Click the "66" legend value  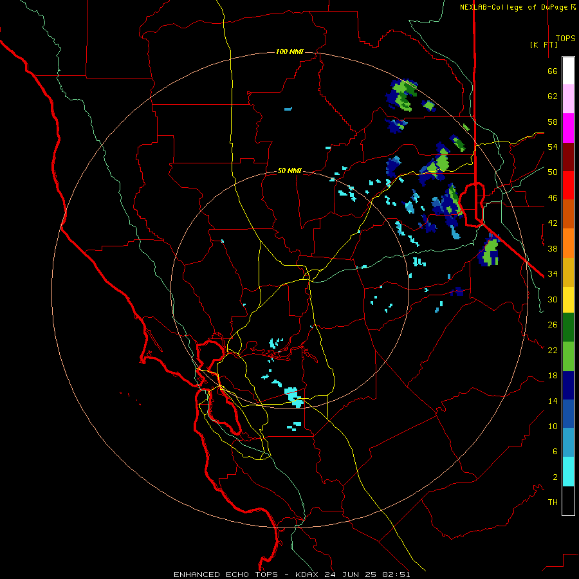point(553,71)
